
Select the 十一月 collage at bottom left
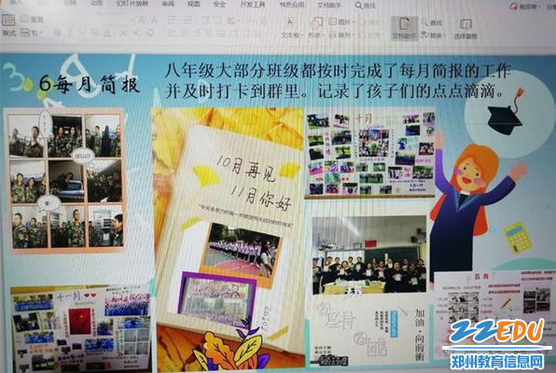[x=81, y=328]
